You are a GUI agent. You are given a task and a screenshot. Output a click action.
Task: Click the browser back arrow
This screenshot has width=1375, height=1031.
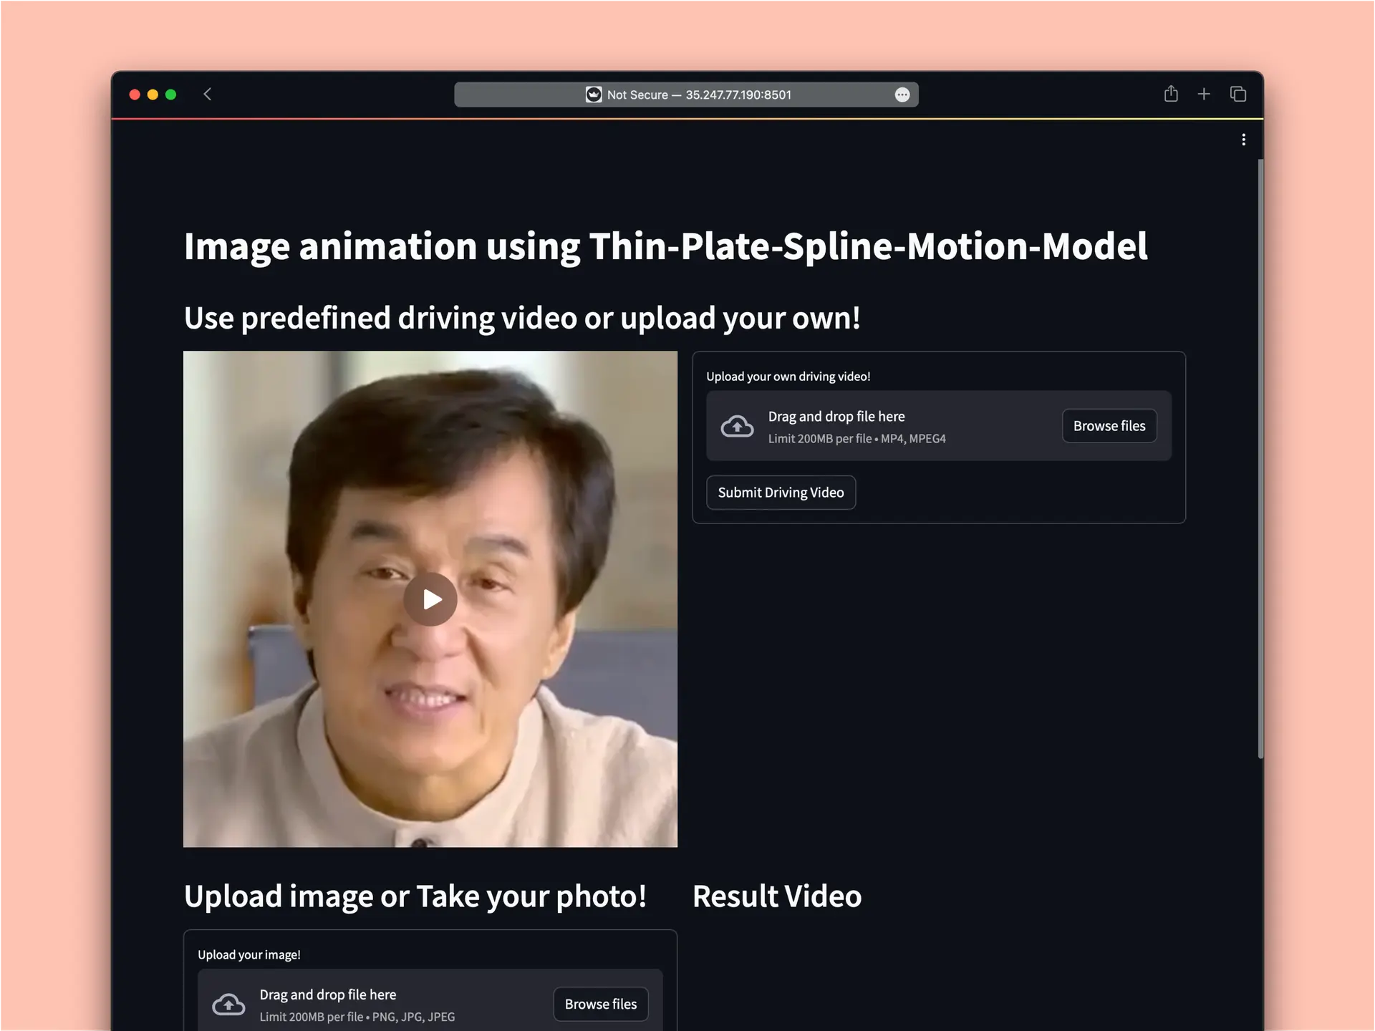[208, 95]
